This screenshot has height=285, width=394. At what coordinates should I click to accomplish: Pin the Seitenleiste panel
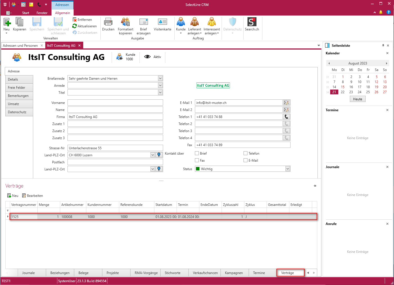click(383, 45)
